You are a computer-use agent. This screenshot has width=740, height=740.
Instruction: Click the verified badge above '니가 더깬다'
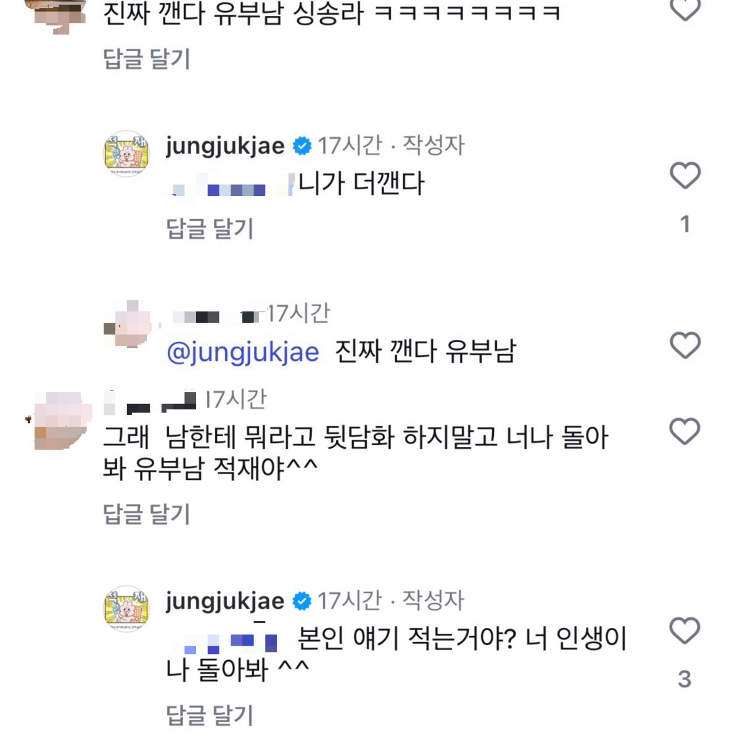tap(302, 146)
